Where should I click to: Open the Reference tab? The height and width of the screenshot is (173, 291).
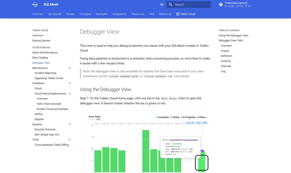pos(165,14)
